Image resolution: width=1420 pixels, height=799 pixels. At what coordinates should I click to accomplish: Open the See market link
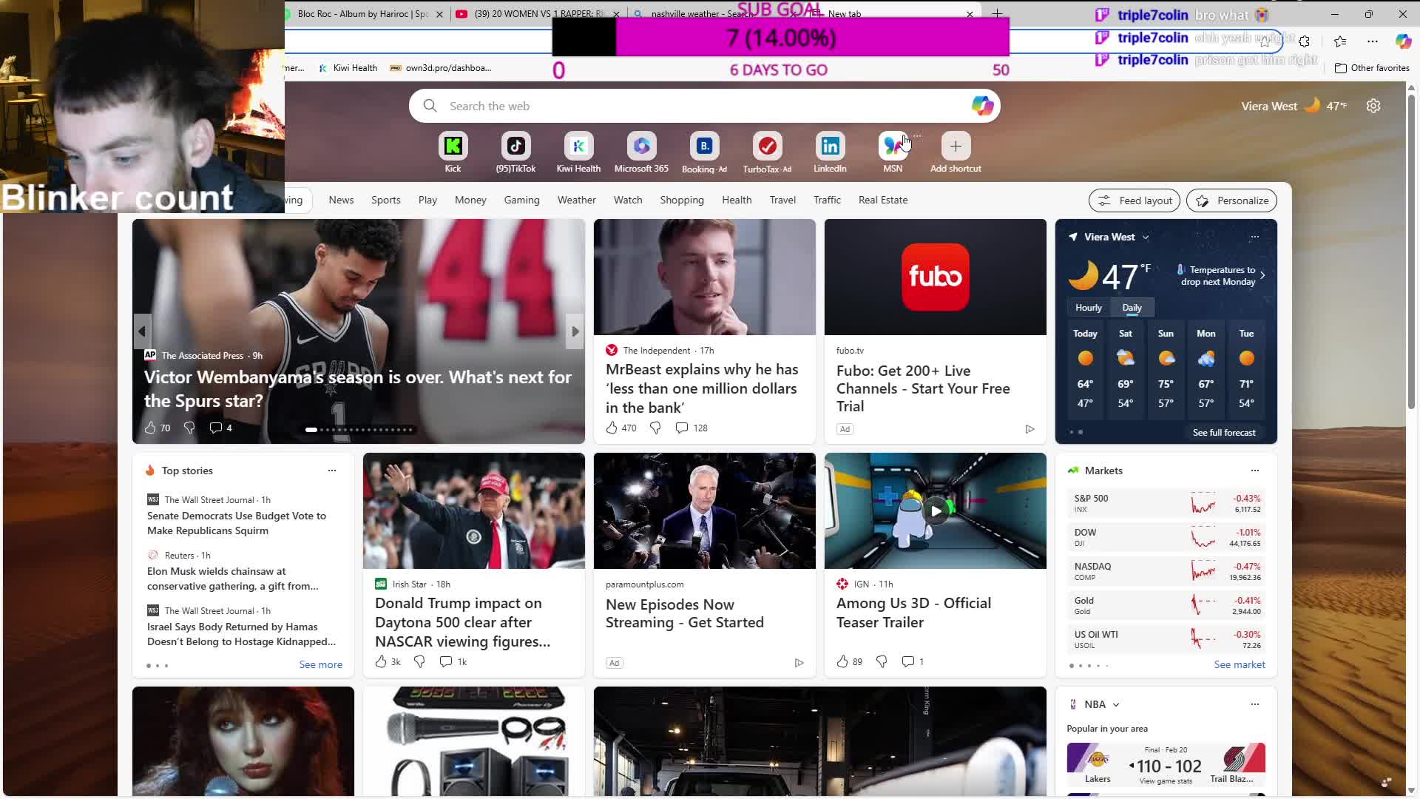pyautogui.click(x=1240, y=664)
